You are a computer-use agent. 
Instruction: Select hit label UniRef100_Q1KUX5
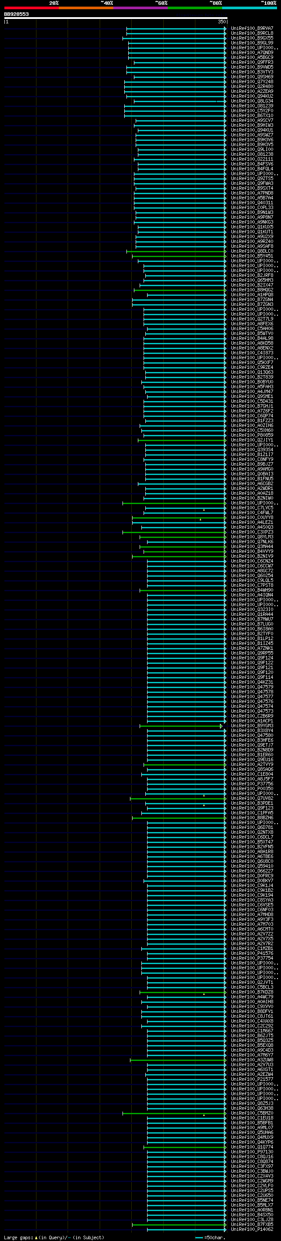(x=252, y=227)
